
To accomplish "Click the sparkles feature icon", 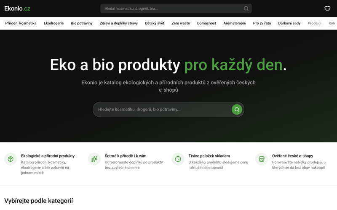I will click(x=94, y=159).
